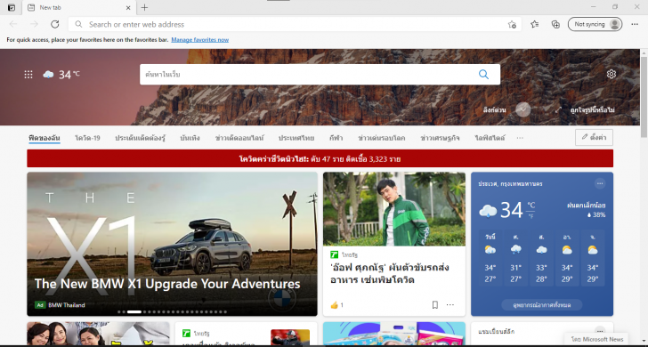Viewport: 648px width, 347px height.
Task: Click the expand background image arrows icon
Action: pos(558,110)
